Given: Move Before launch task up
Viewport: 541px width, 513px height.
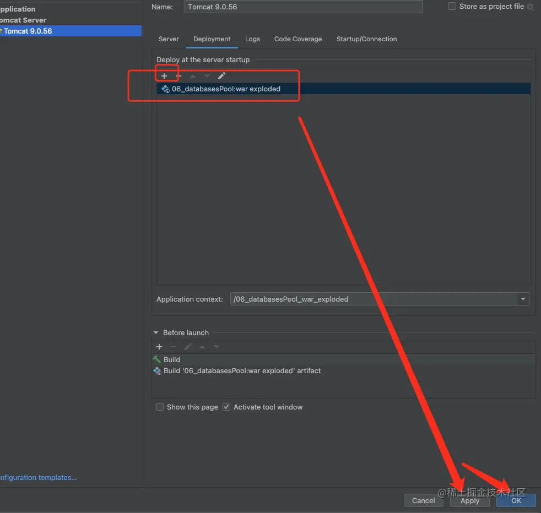Looking at the screenshot, I should click(x=202, y=347).
